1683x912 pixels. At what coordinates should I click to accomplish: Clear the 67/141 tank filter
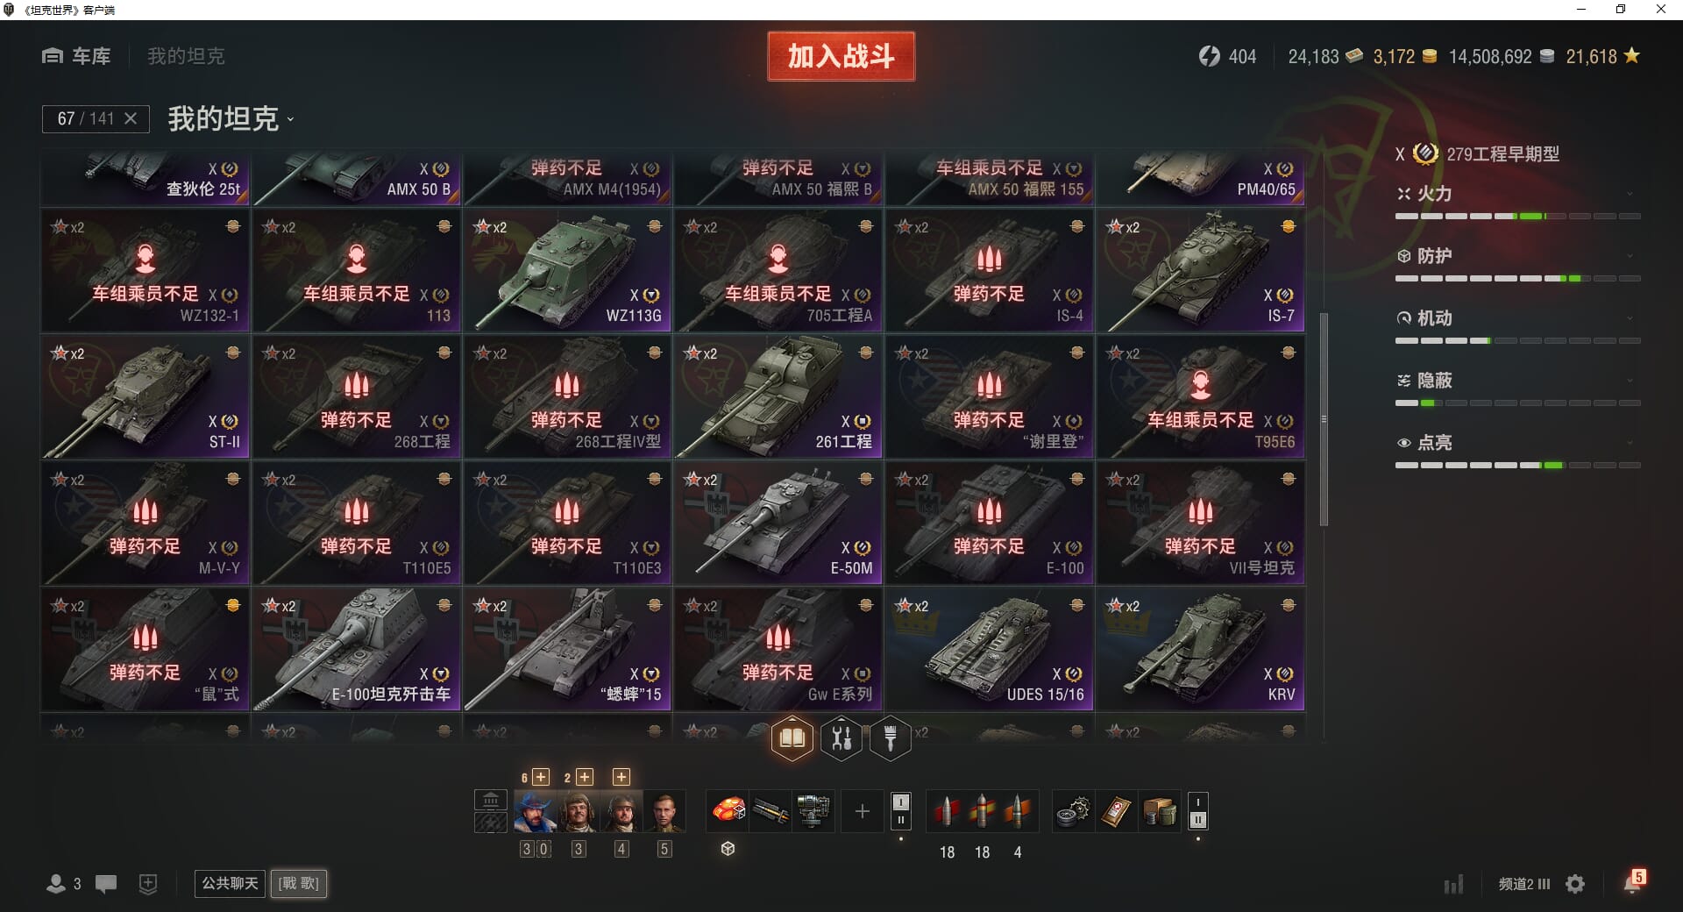(x=131, y=118)
